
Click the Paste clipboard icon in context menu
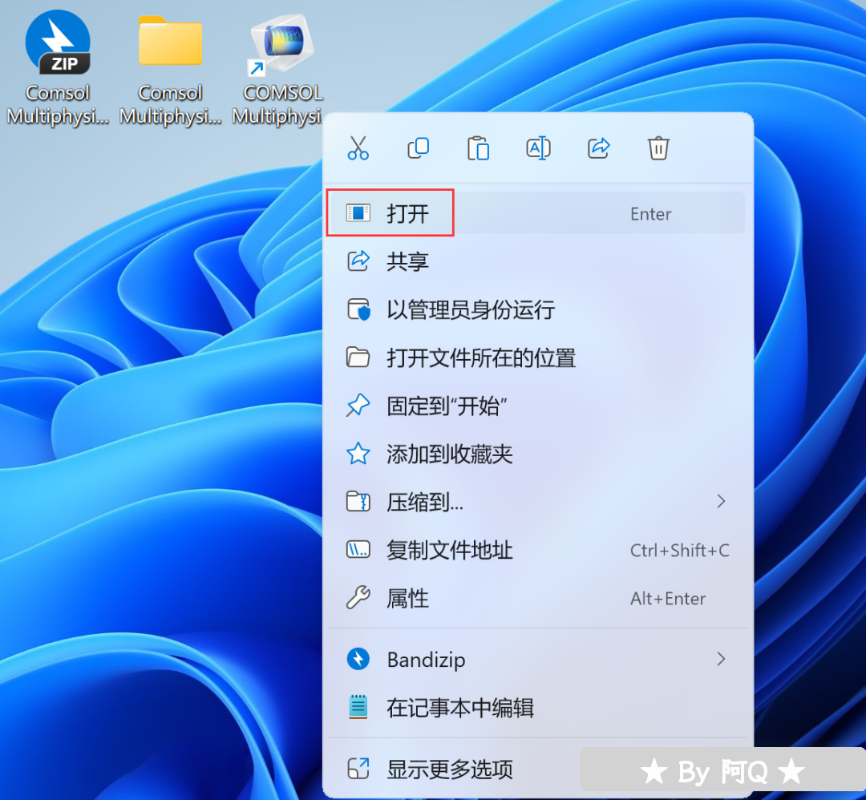click(x=478, y=148)
